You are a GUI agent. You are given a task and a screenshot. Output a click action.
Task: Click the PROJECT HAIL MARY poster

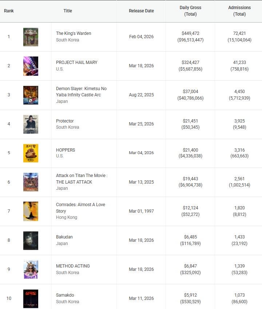pyautogui.click(x=31, y=66)
